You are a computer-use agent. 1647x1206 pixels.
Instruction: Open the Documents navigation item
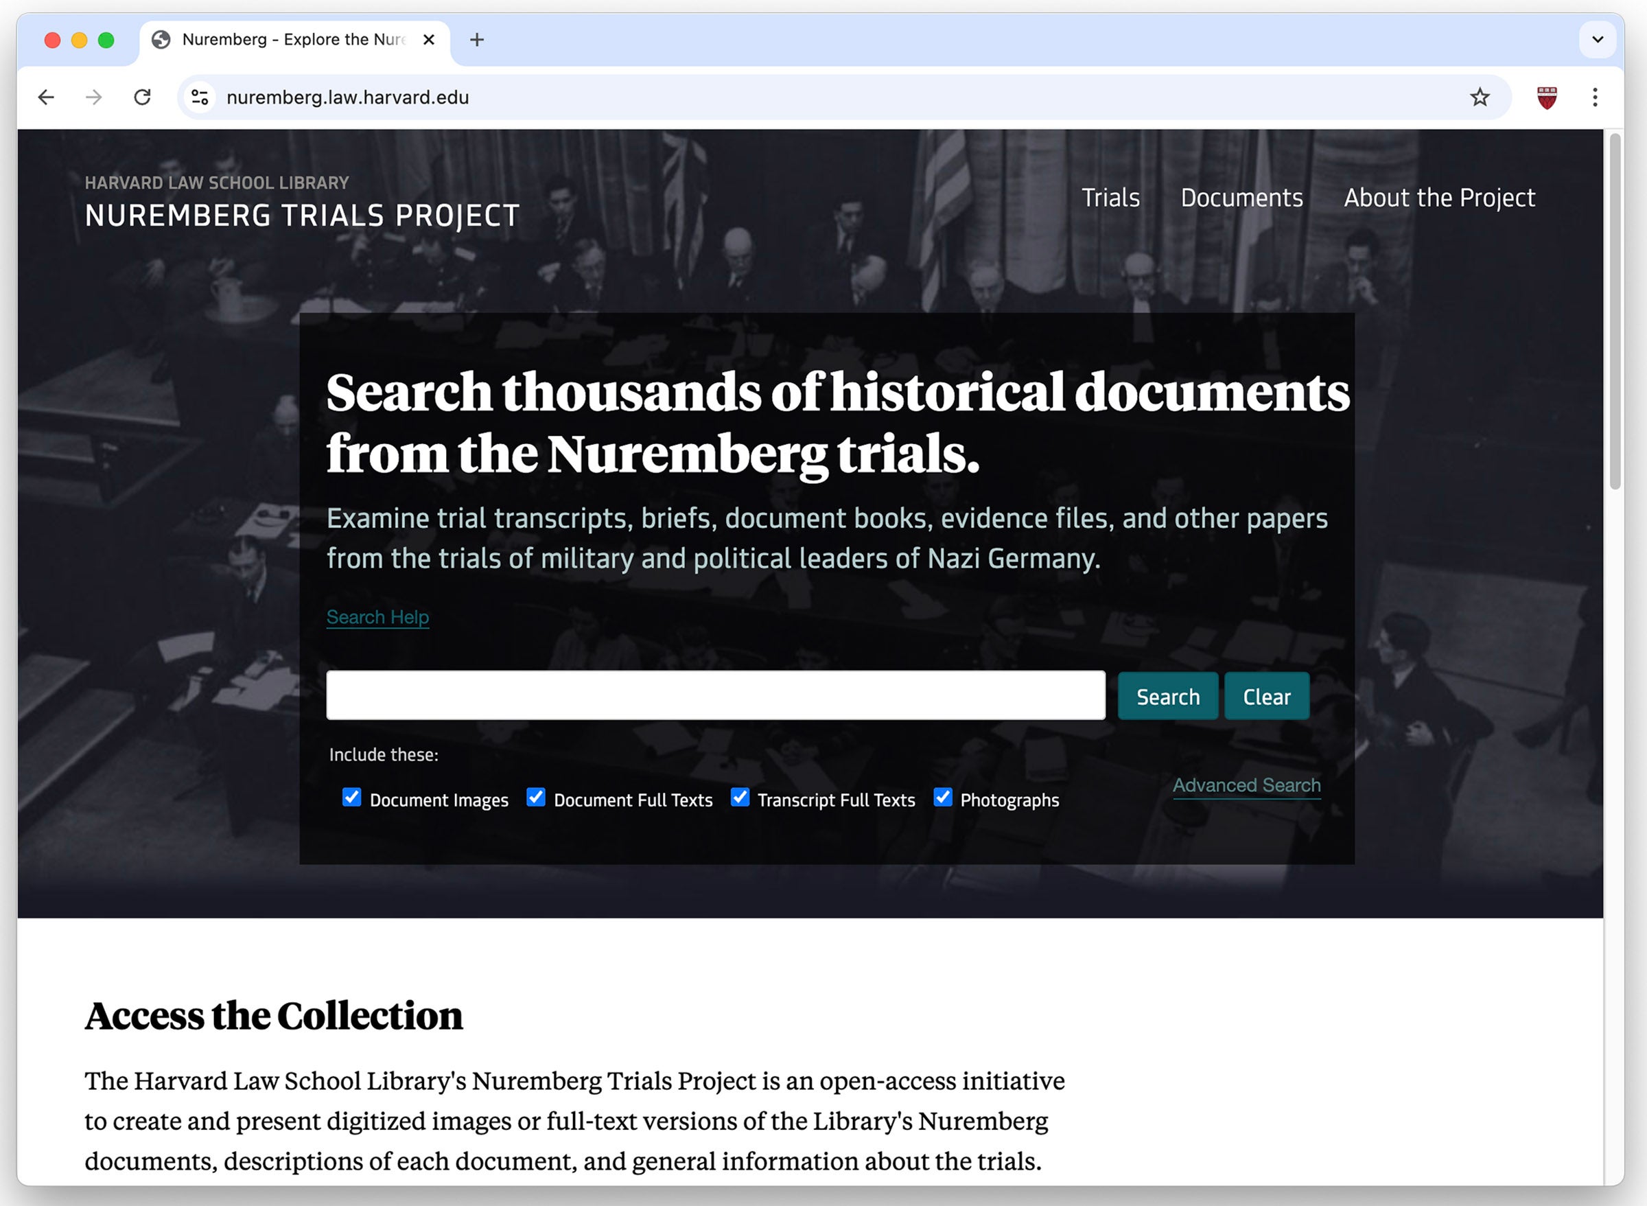pos(1241,198)
